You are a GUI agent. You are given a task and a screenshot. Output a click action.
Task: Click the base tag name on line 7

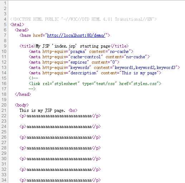point(26,35)
